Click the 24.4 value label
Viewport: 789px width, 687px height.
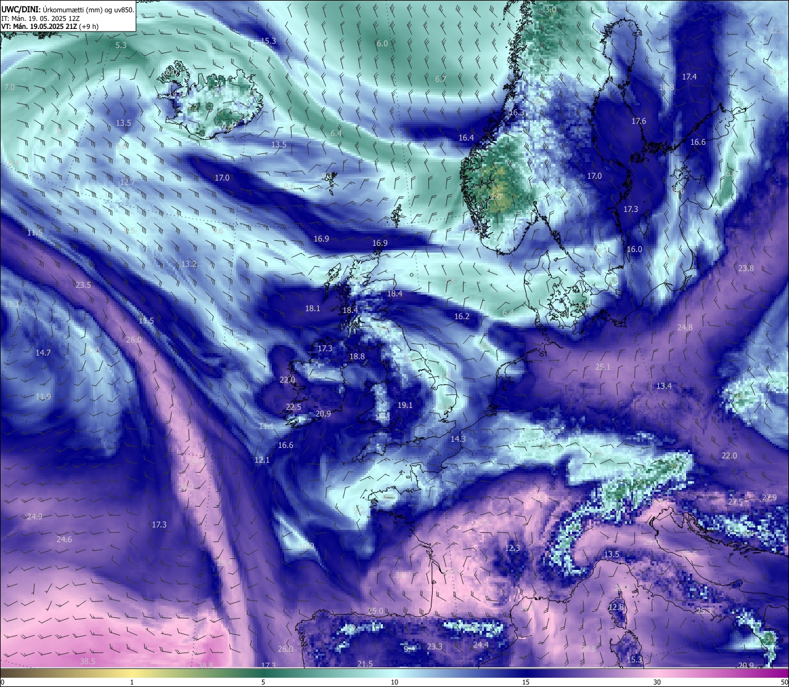coord(481,644)
